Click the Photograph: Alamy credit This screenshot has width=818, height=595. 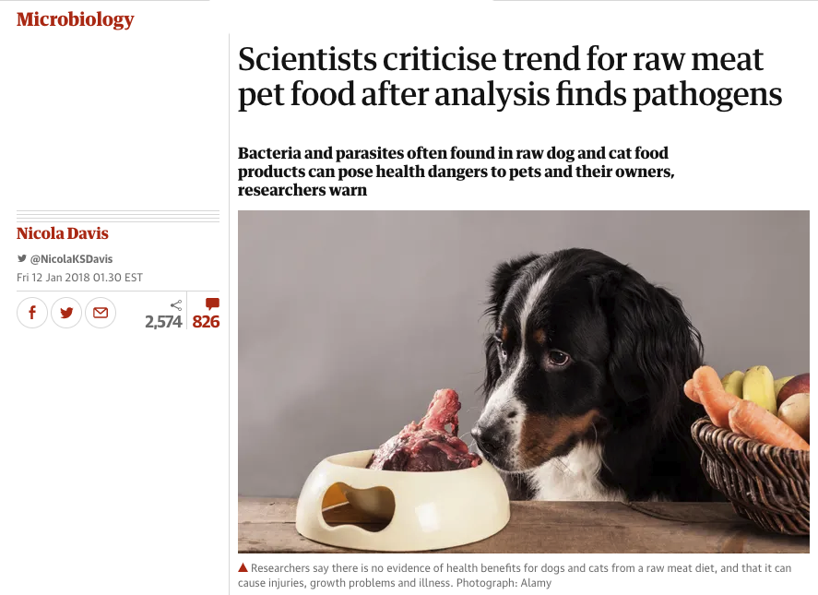point(504,582)
